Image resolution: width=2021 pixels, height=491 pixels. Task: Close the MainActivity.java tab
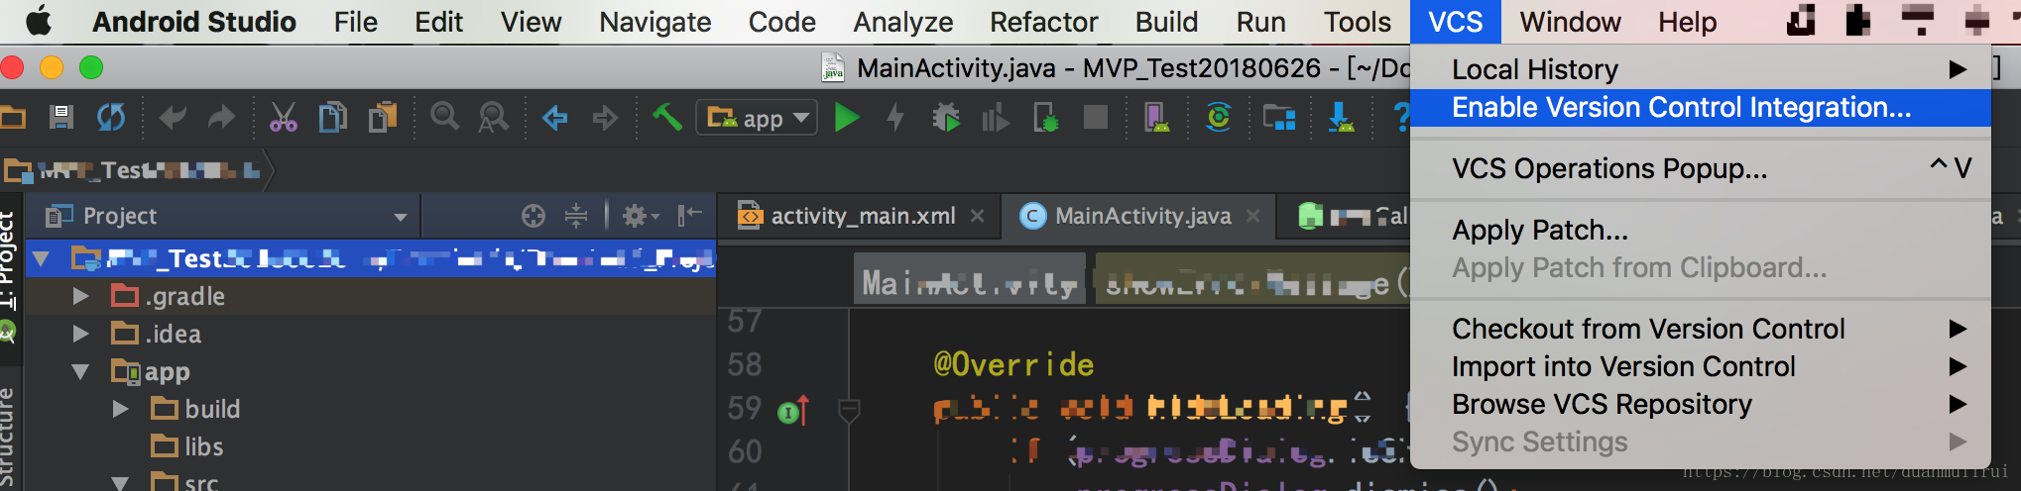[1253, 216]
